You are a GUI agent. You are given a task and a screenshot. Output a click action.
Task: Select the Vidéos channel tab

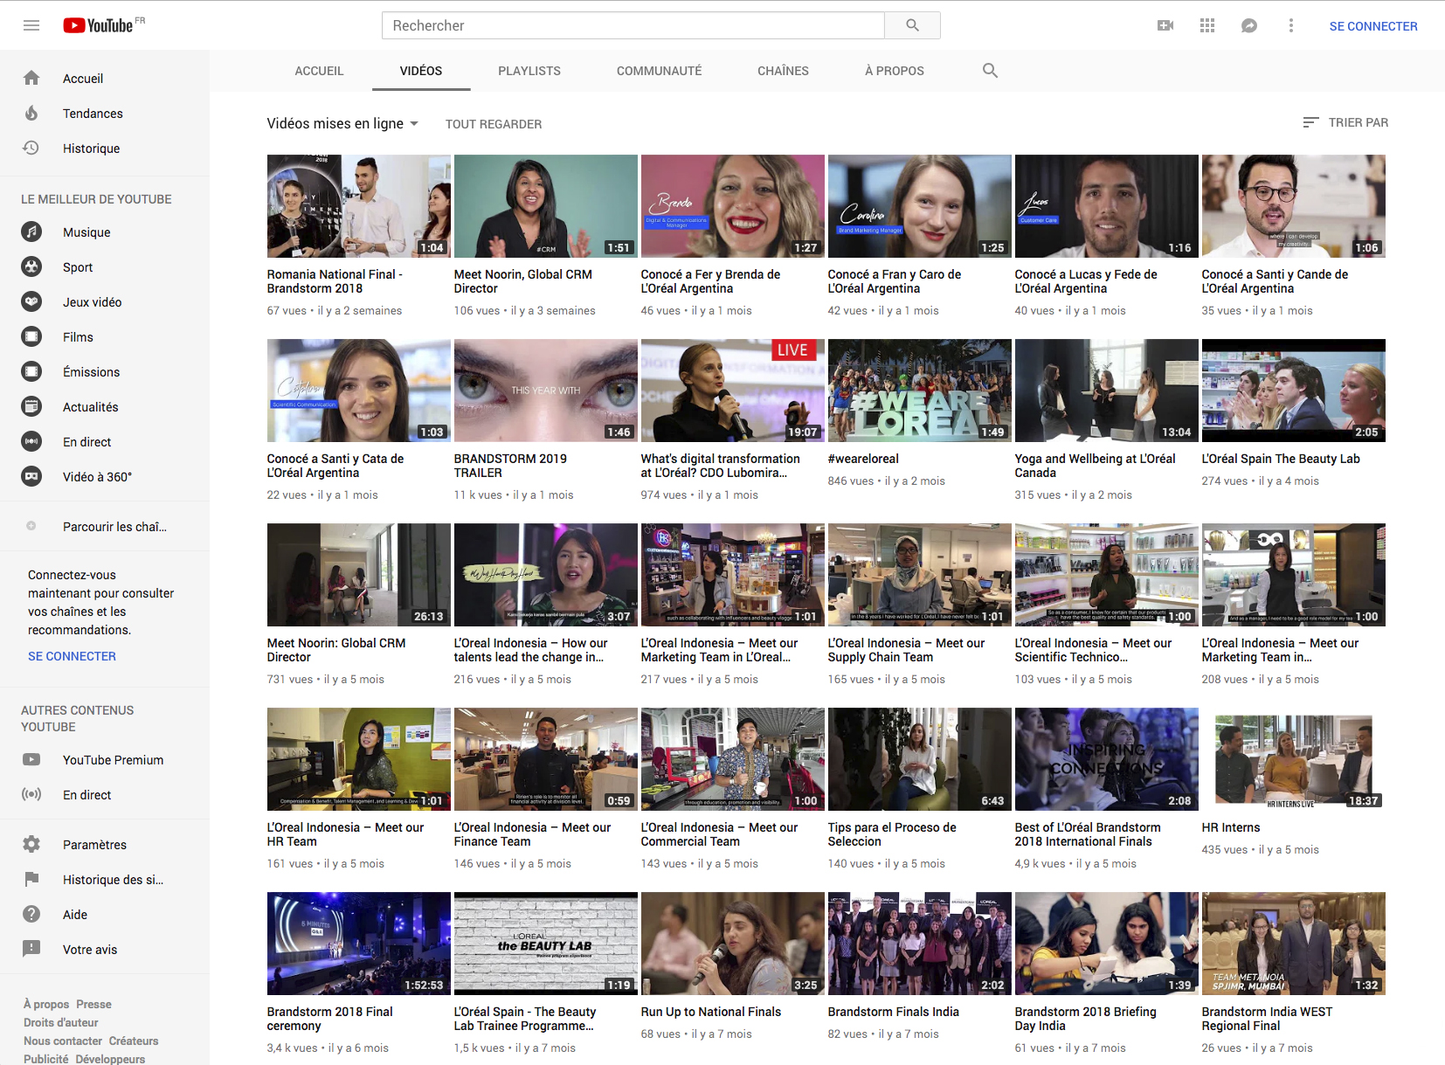421,71
